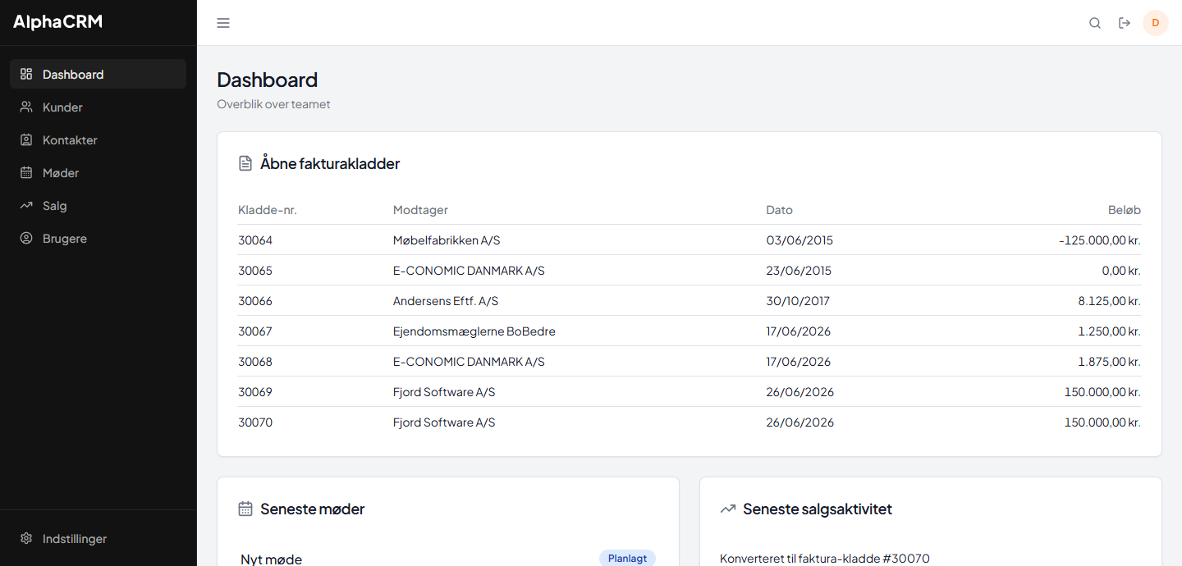Open search with the magnifier icon
This screenshot has width=1182, height=566.
pyautogui.click(x=1095, y=23)
